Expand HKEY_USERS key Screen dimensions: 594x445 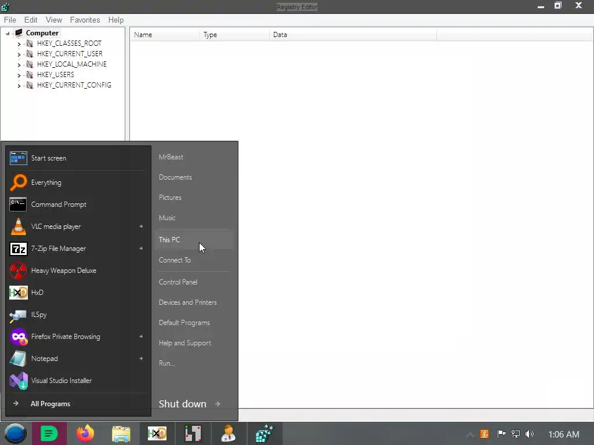[19, 75]
